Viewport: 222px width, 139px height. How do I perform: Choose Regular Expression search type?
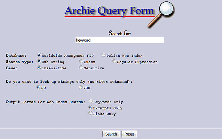click(114, 61)
